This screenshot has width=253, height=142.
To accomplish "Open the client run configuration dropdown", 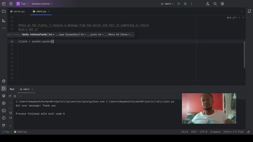I will (x=167, y=4).
